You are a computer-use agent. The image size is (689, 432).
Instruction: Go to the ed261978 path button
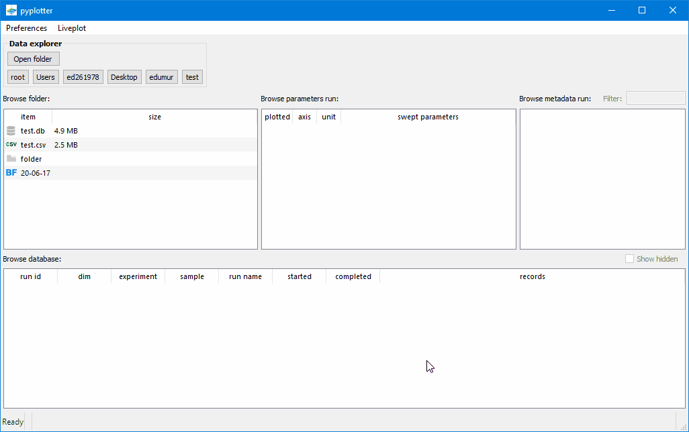click(83, 77)
